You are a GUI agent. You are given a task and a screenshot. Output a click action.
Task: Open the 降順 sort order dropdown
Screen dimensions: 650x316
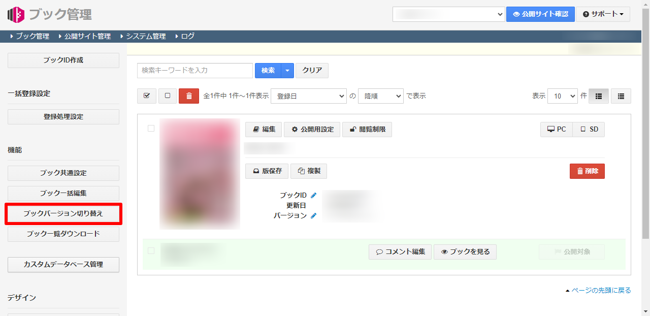coord(380,96)
